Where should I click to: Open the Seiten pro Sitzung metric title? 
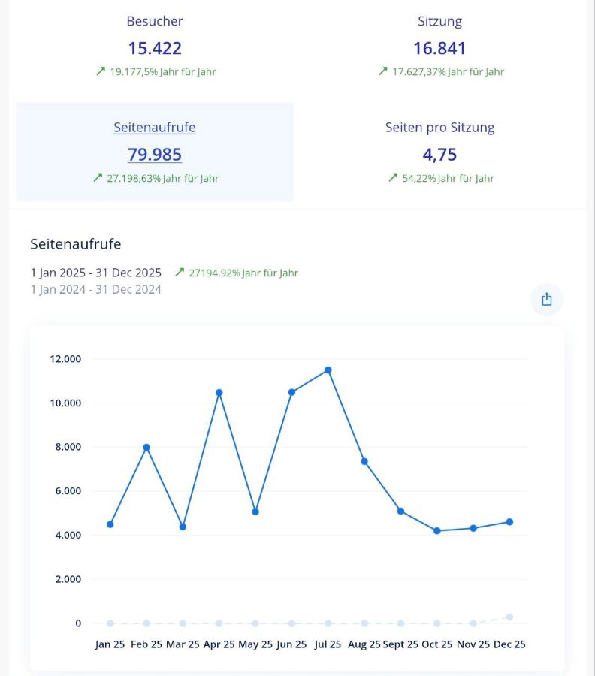click(439, 128)
